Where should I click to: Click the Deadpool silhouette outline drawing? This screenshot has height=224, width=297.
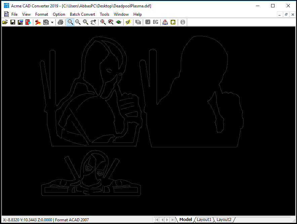tap(191, 91)
